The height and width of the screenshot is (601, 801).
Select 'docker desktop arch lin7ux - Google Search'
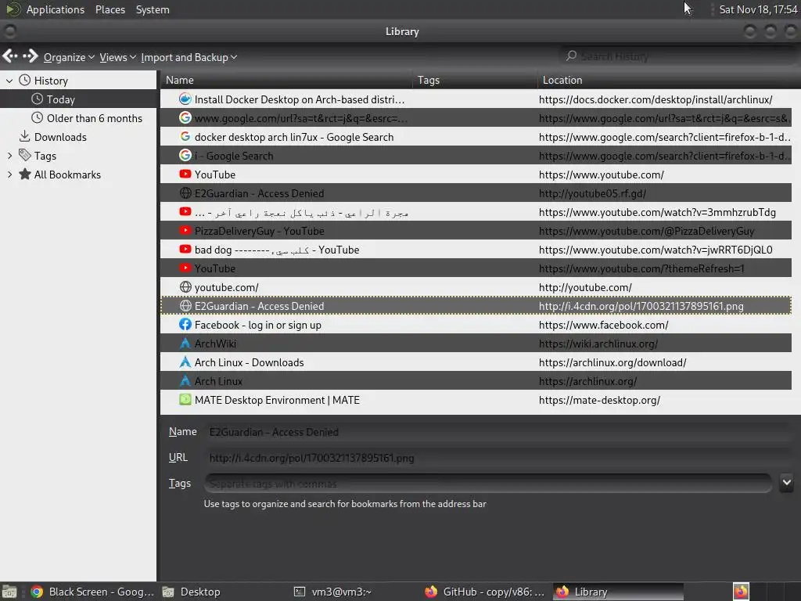coord(476,137)
